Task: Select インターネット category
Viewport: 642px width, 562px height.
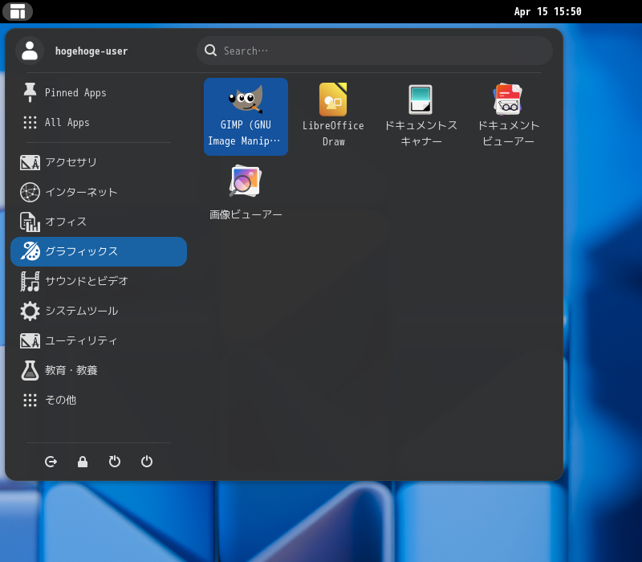Action: coord(99,192)
